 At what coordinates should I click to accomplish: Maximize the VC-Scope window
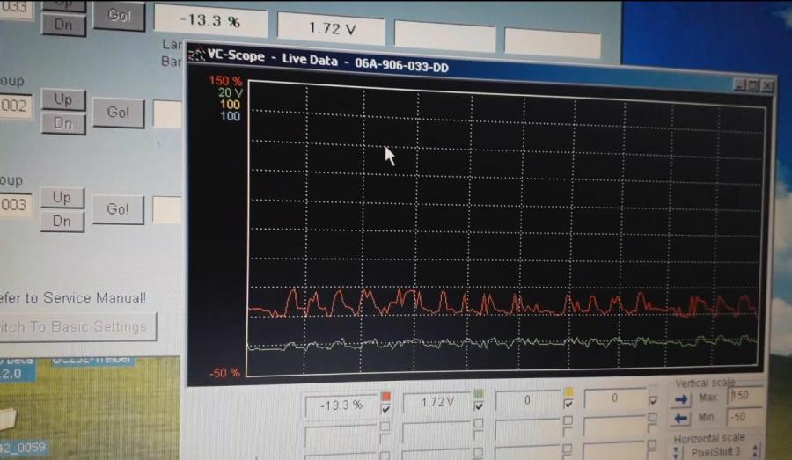click(752, 84)
